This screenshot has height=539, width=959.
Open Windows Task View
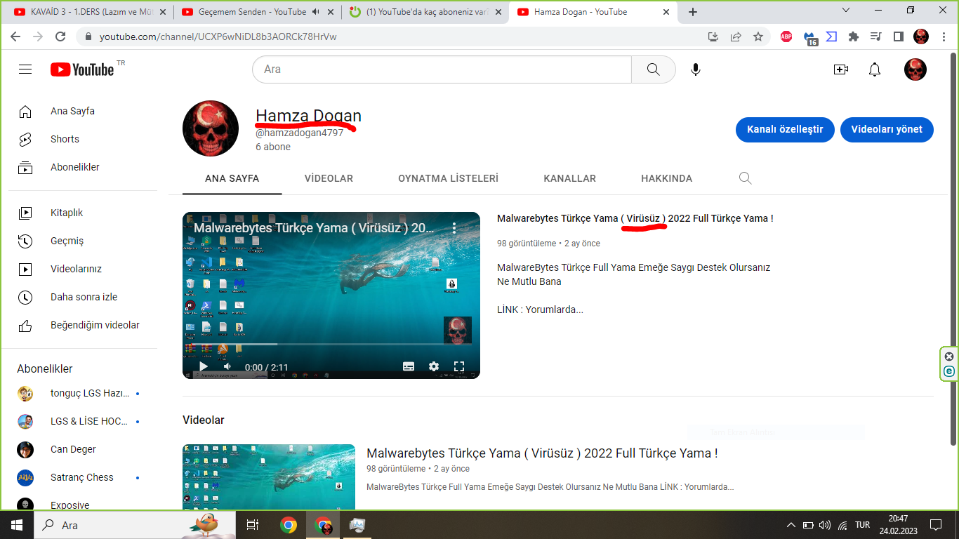(253, 525)
